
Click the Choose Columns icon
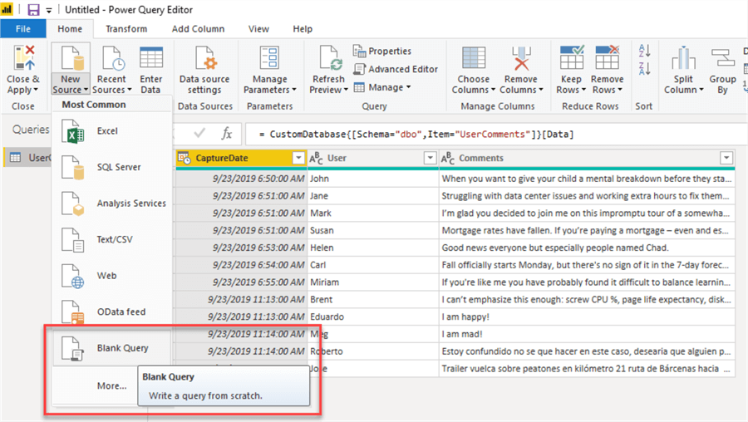(x=474, y=58)
